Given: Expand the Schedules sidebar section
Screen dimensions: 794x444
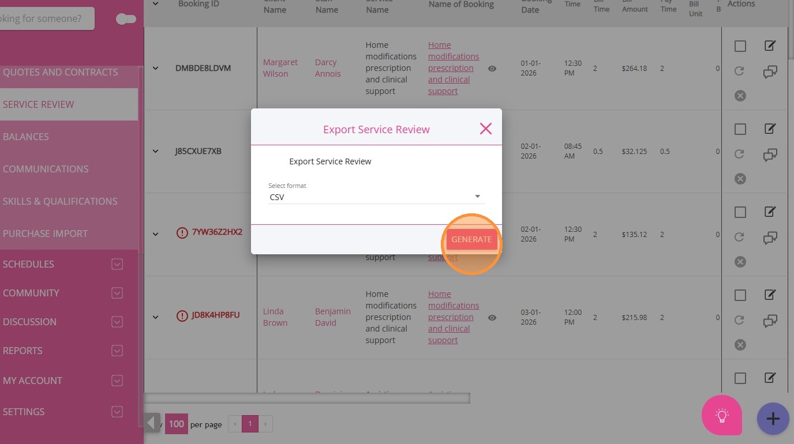Looking at the screenshot, I should 117,264.
